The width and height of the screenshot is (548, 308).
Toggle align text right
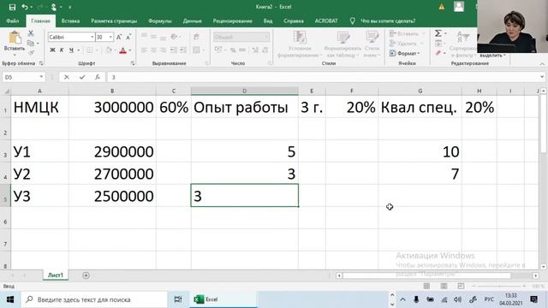[x=163, y=50]
